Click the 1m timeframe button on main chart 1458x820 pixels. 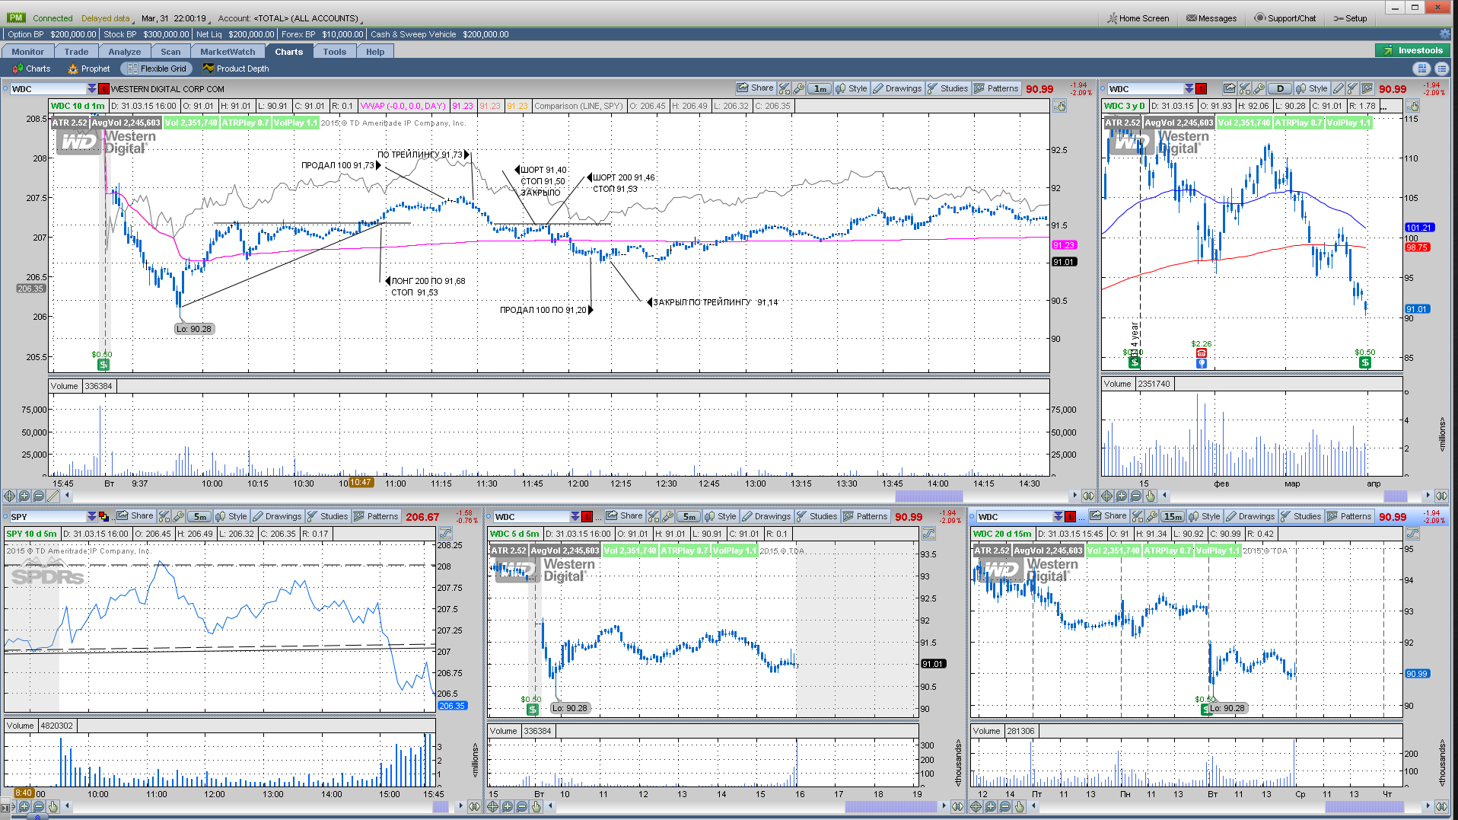(820, 88)
